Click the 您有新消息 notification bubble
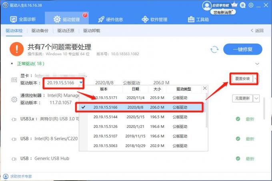 [223, 12]
